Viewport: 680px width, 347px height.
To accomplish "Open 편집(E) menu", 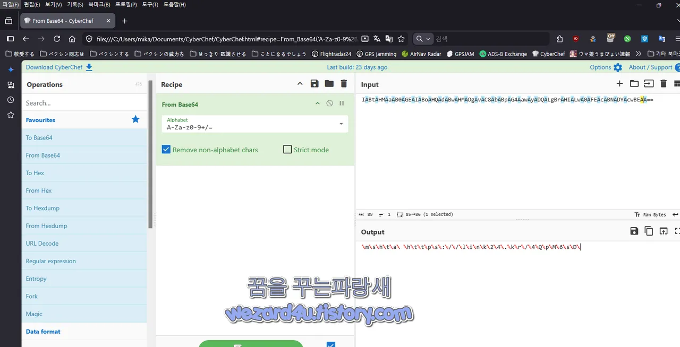I will click(32, 5).
